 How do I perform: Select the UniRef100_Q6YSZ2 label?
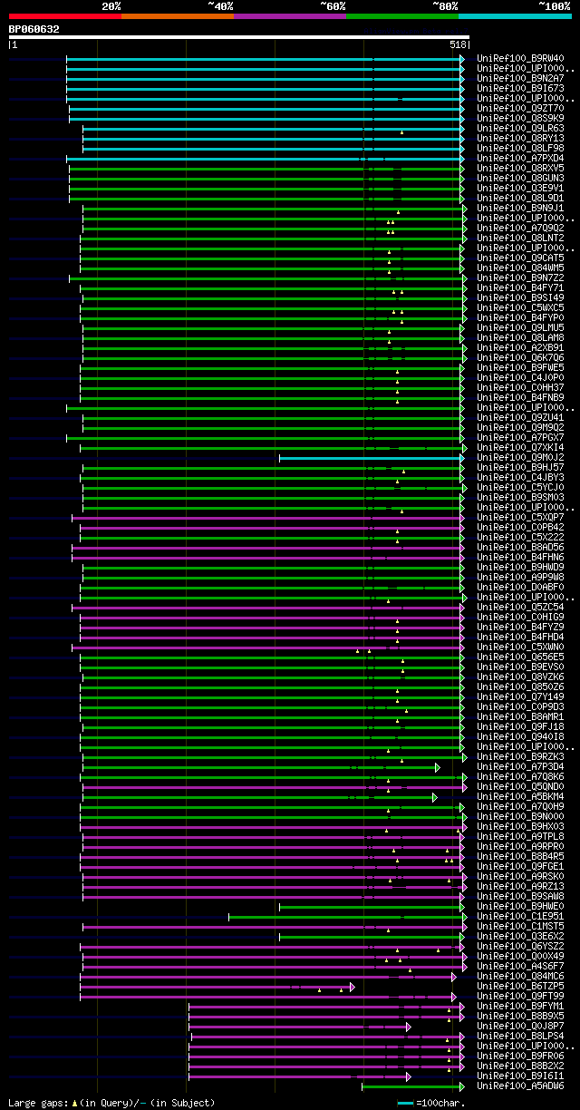click(520, 947)
